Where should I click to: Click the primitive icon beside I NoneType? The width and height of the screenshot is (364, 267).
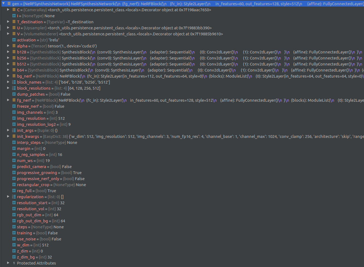coord(14,16)
